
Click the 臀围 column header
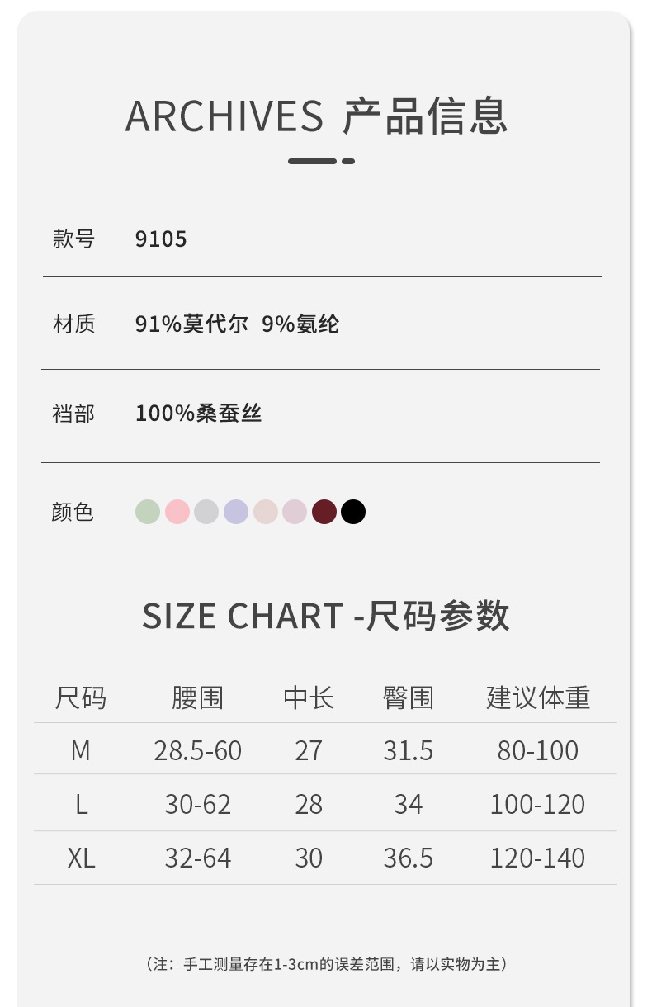[x=408, y=697]
